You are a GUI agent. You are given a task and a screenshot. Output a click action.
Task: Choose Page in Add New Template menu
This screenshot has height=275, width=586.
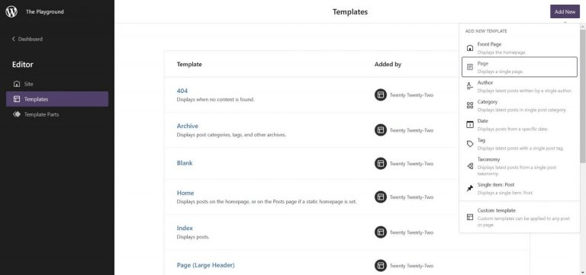520,67
